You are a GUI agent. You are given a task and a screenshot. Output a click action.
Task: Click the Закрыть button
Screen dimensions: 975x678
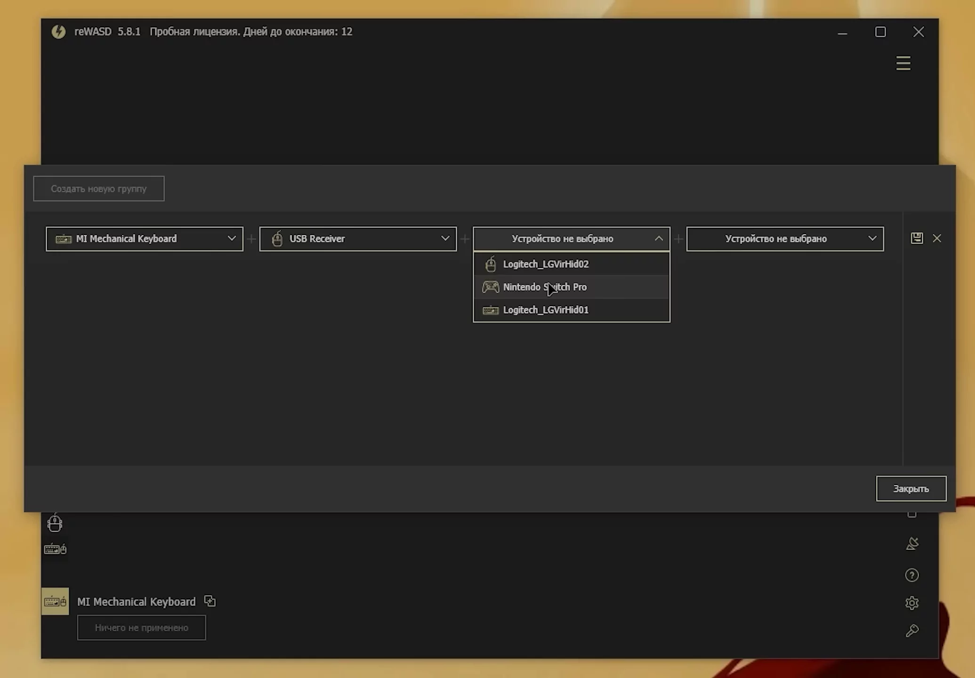click(911, 489)
